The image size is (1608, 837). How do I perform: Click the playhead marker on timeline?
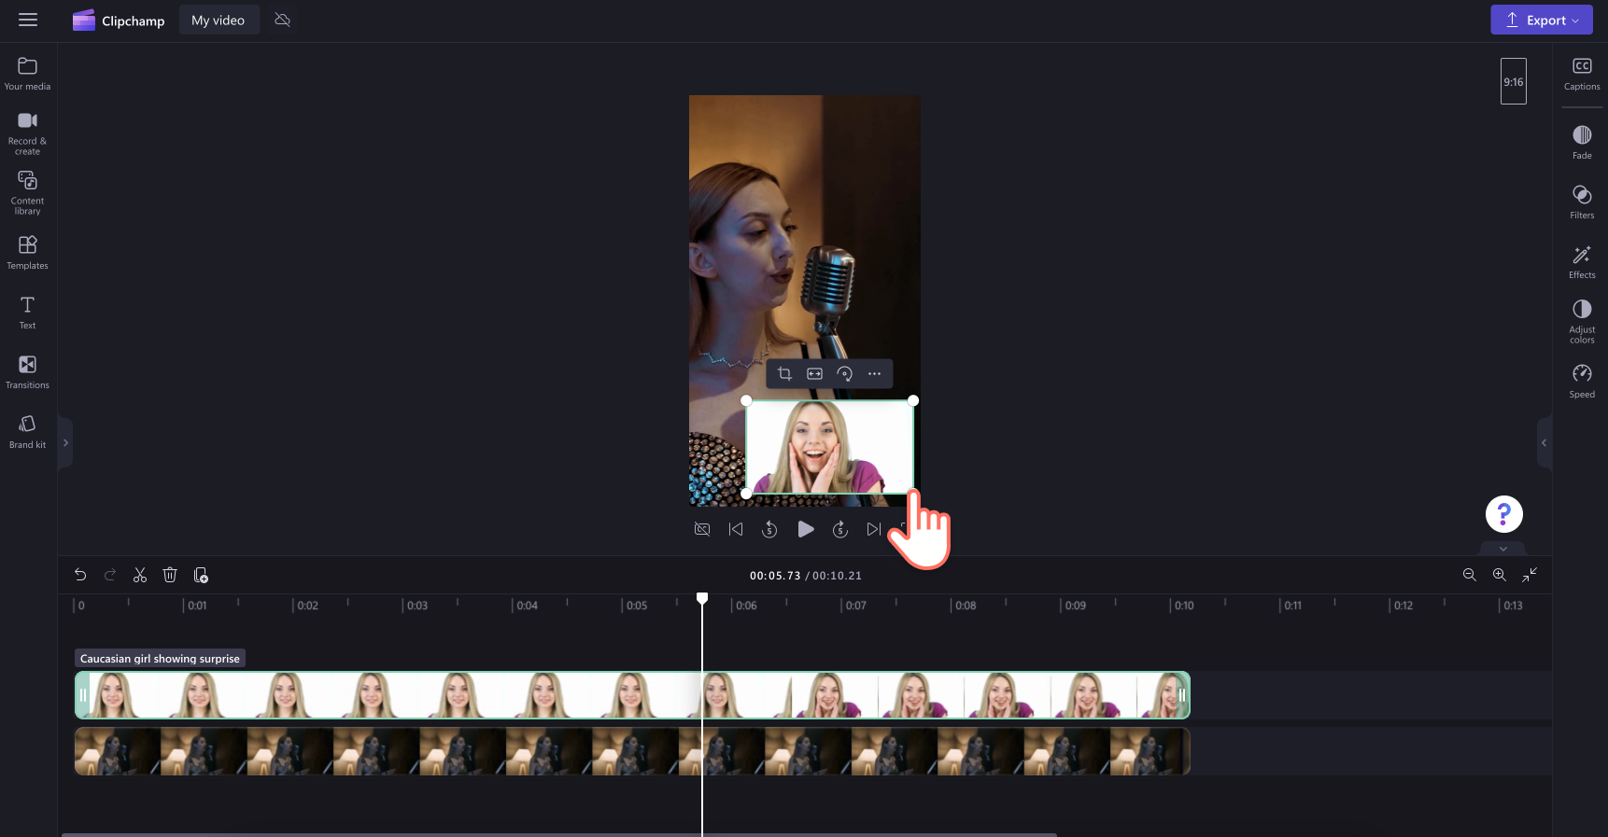point(702,598)
